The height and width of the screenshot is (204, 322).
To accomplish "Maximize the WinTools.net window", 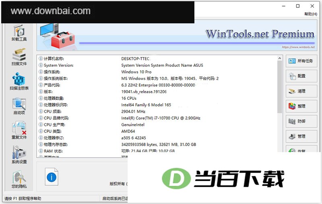I will (x=298, y=6).
